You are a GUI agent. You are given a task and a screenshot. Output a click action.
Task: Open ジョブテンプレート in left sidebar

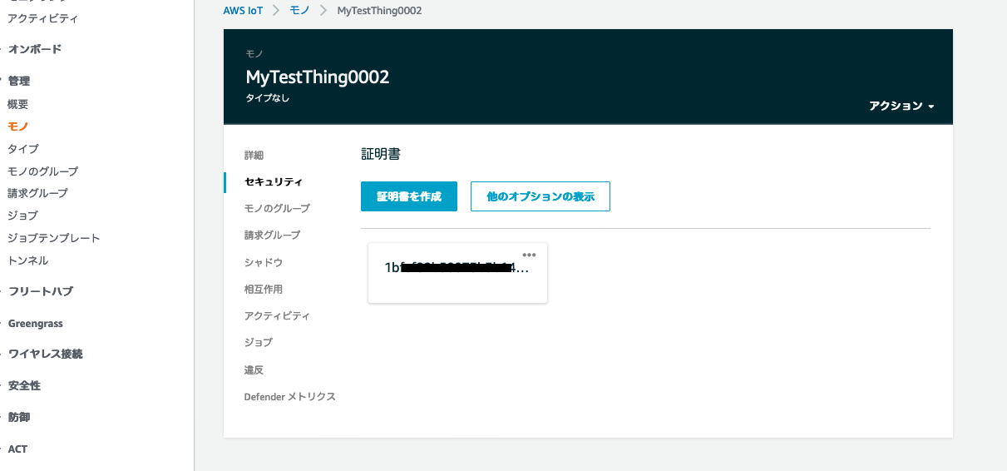(x=54, y=238)
